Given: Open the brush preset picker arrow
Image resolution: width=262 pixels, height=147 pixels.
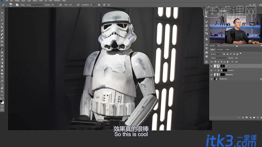Looking at the screenshot, I should tap(13, 5).
